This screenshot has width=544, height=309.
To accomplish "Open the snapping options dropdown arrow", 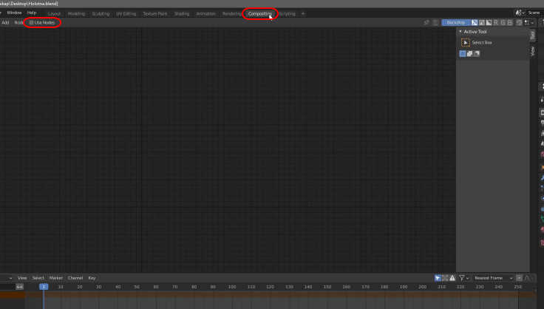I will click(533, 22).
